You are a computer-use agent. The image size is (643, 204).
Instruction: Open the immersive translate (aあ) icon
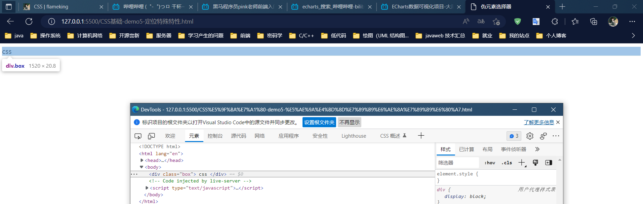pos(481,22)
